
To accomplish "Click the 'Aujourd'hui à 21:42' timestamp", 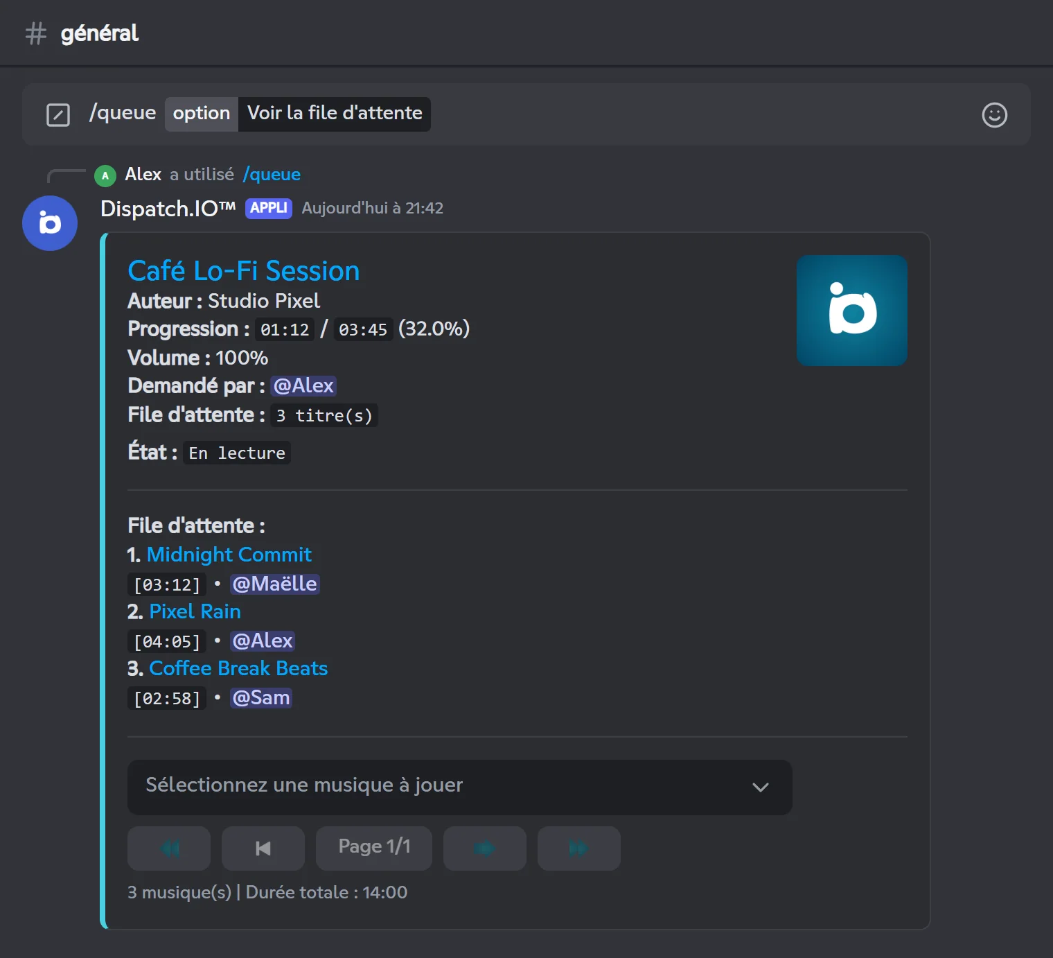I will (x=373, y=209).
